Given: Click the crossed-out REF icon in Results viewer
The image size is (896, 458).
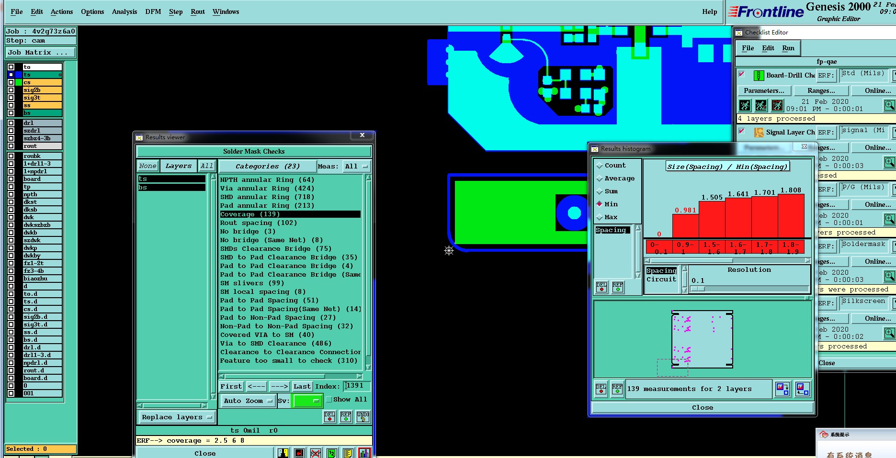Looking at the screenshot, I should [316, 453].
